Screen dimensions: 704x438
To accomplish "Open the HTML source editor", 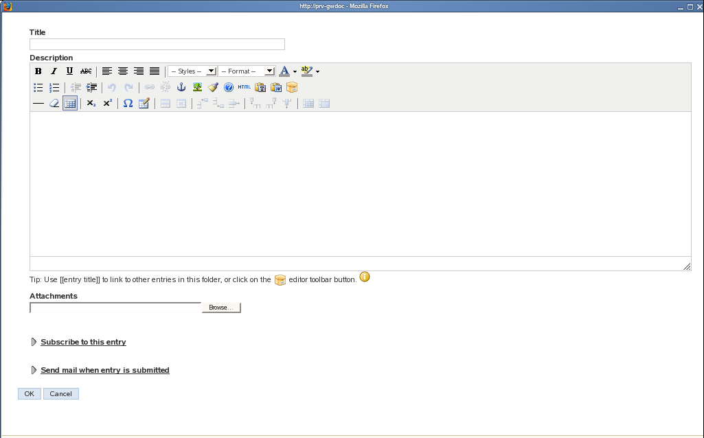I will coord(243,87).
